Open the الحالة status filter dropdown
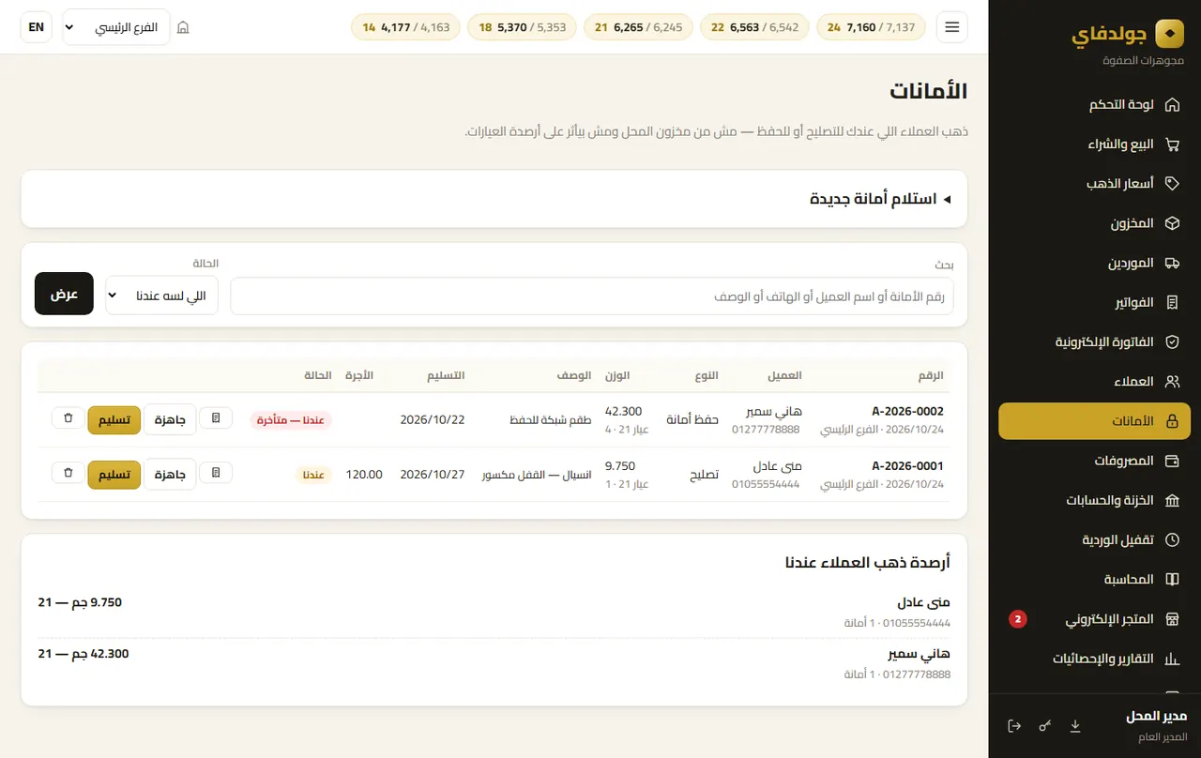The height and width of the screenshot is (758, 1201). point(161,296)
